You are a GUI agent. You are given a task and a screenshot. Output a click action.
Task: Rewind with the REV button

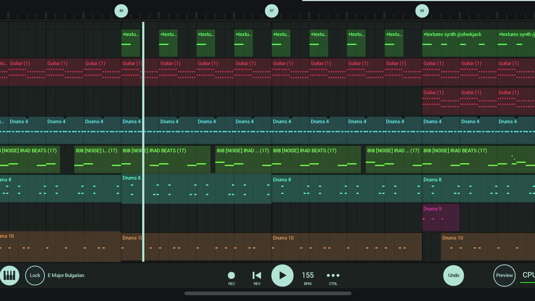click(x=257, y=278)
